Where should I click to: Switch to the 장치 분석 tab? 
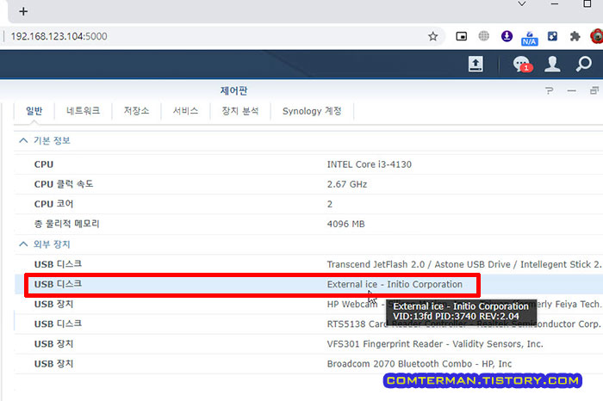coord(240,111)
